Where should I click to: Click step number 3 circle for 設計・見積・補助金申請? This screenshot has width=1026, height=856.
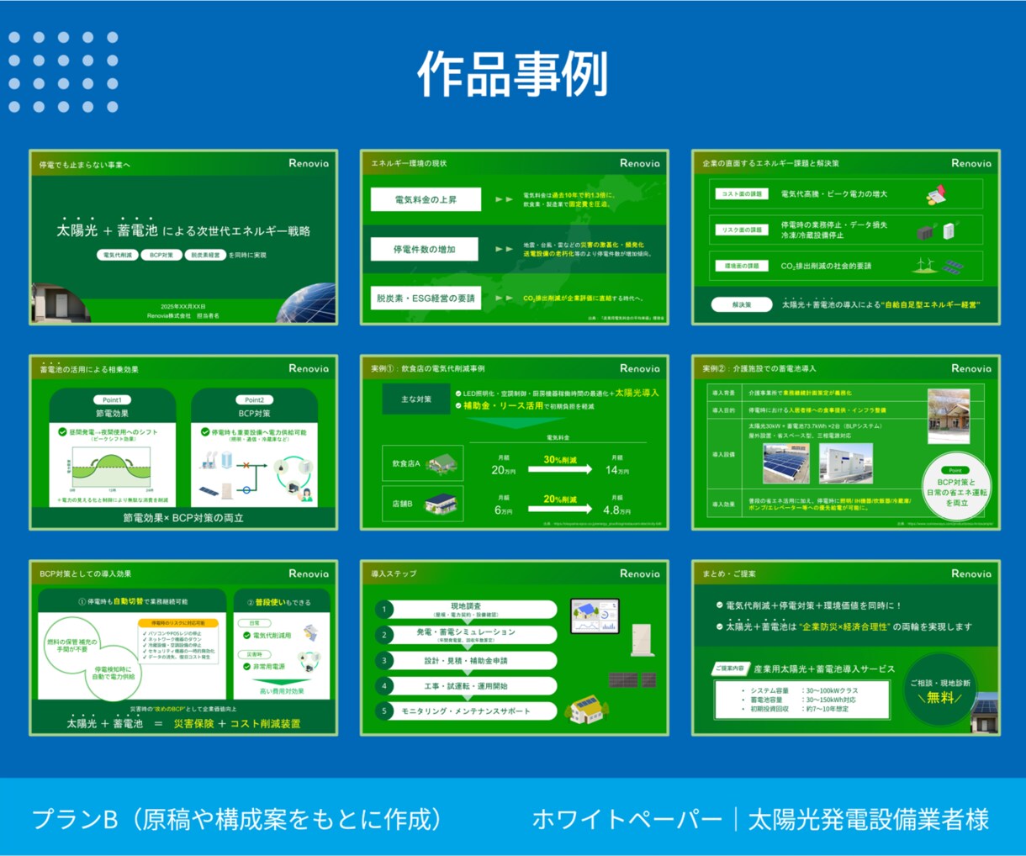pos(384,661)
